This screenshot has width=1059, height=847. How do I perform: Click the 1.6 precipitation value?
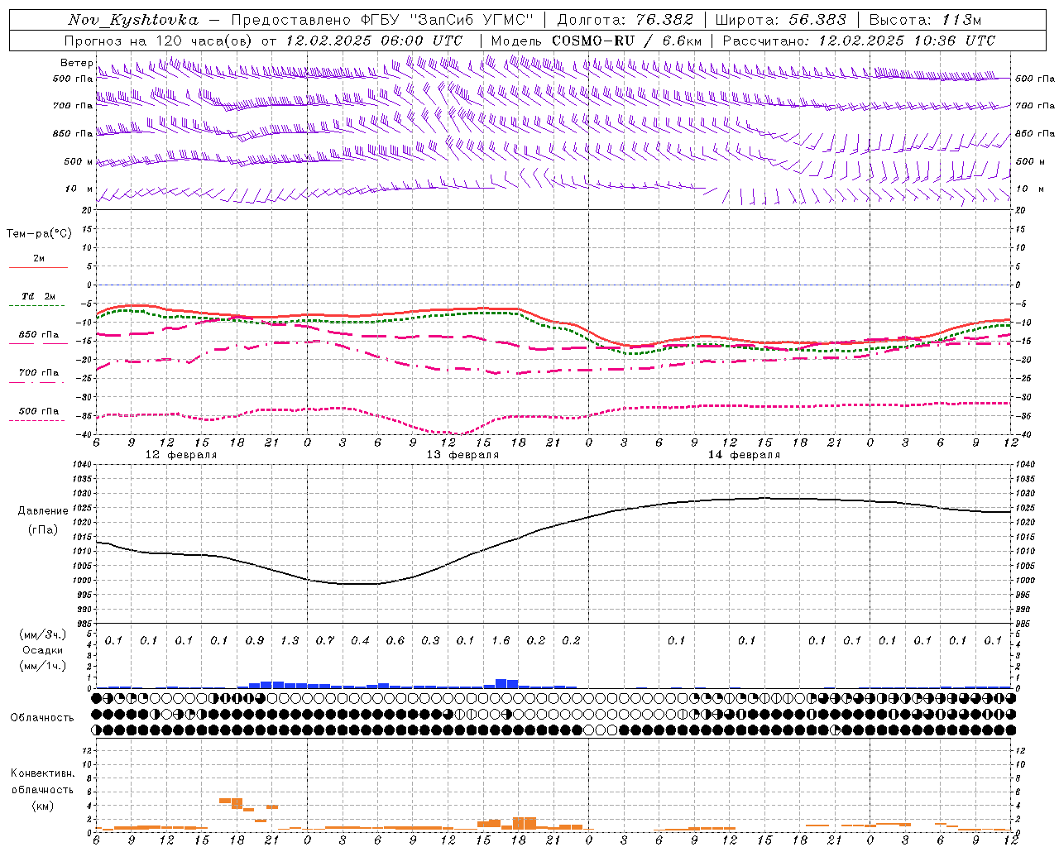point(501,640)
